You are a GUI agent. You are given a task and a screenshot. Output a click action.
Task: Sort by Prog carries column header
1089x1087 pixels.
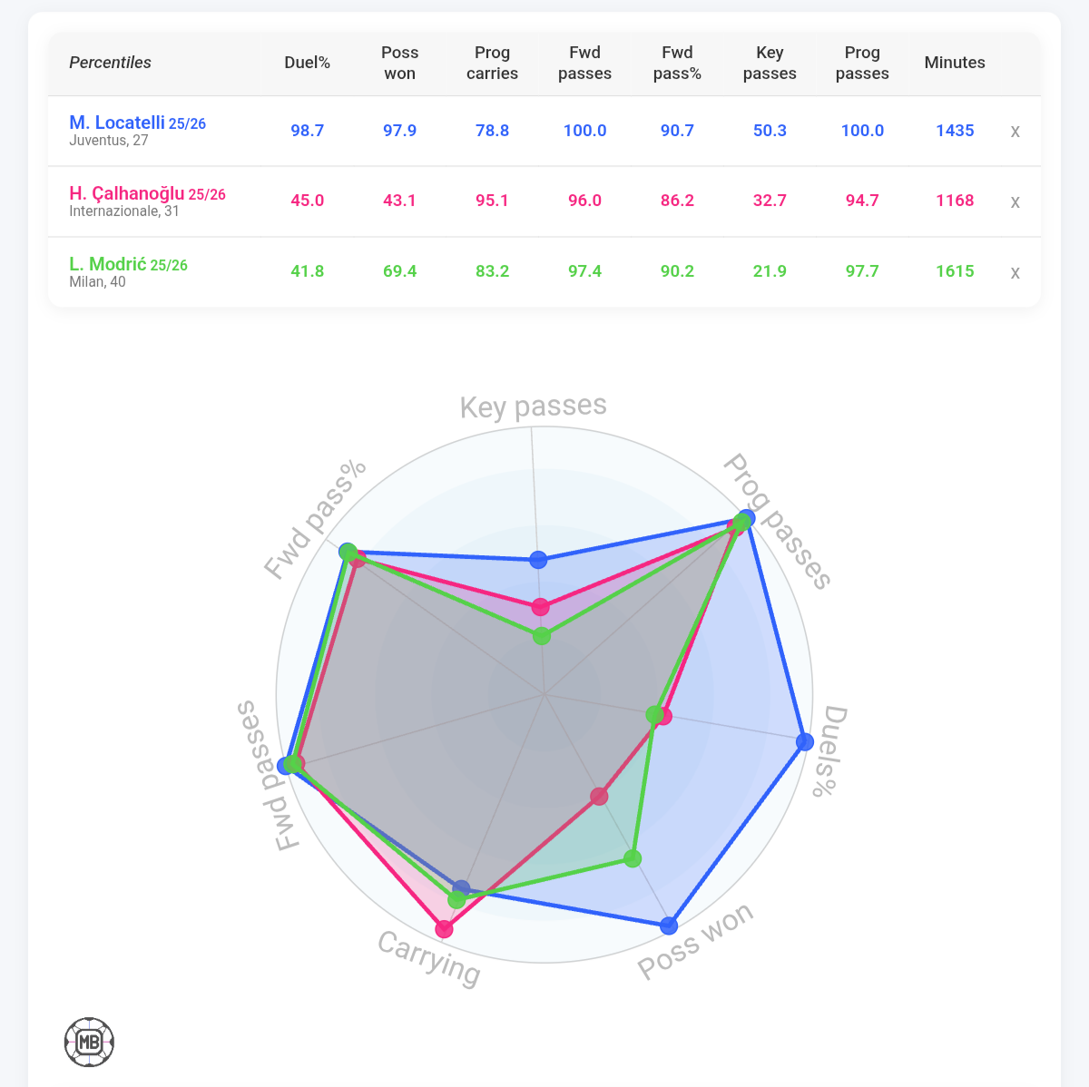pos(493,63)
